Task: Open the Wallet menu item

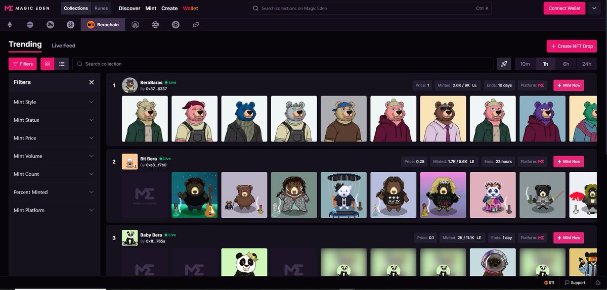Action: 191,8
